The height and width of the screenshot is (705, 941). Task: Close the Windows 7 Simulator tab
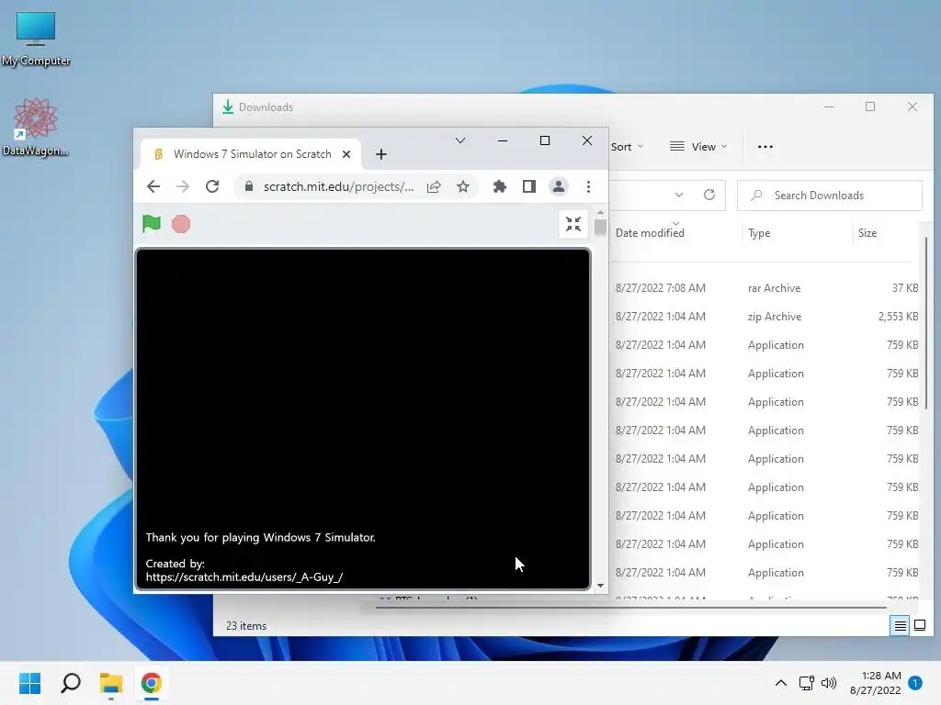pyautogui.click(x=346, y=154)
